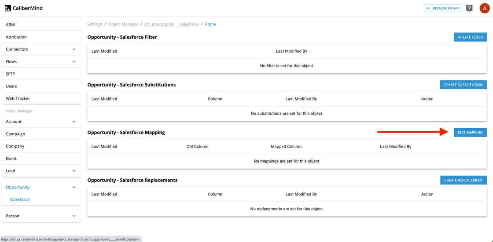This screenshot has width=493, height=242.
Task: Collapse the Opportunity section chevron
Action: [74, 187]
